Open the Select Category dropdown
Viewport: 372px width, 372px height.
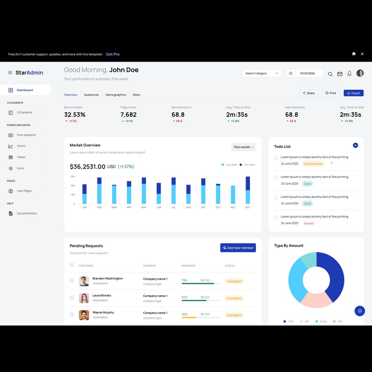(x=262, y=73)
